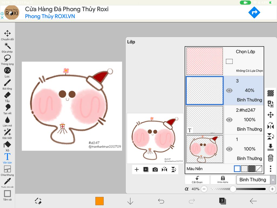Tap the vertical flip icon beside layer 2

(x=271, y=136)
